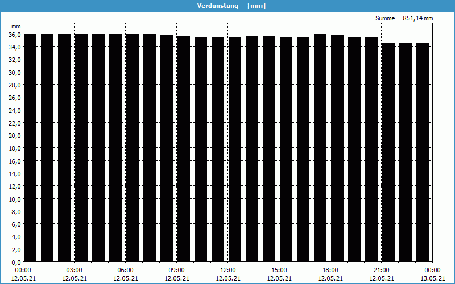The height and width of the screenshot is (284, 455).
Task: Click the "18:00" time label on the x-axis
Action: (x=330, y=270)
